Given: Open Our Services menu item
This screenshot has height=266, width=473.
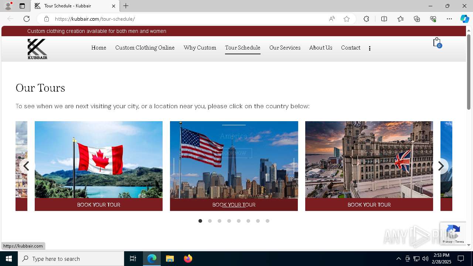Looking at the screenshot, I should [x=285, y=48].
